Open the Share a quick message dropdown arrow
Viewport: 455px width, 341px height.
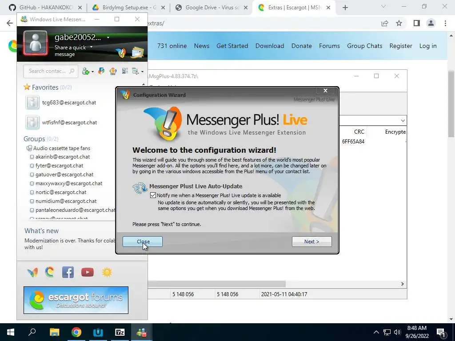click(x=91, y=47)
